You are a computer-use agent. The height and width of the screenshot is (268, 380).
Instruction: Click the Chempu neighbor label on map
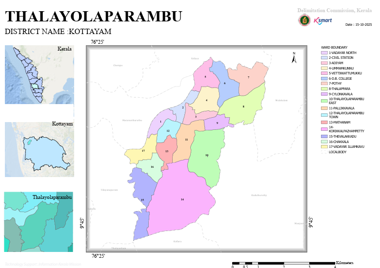tap(118, 65)
